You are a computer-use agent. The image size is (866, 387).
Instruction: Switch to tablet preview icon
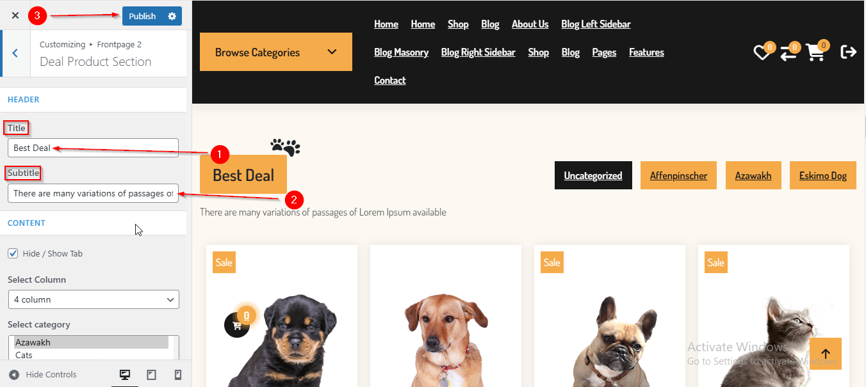point(152,375)
